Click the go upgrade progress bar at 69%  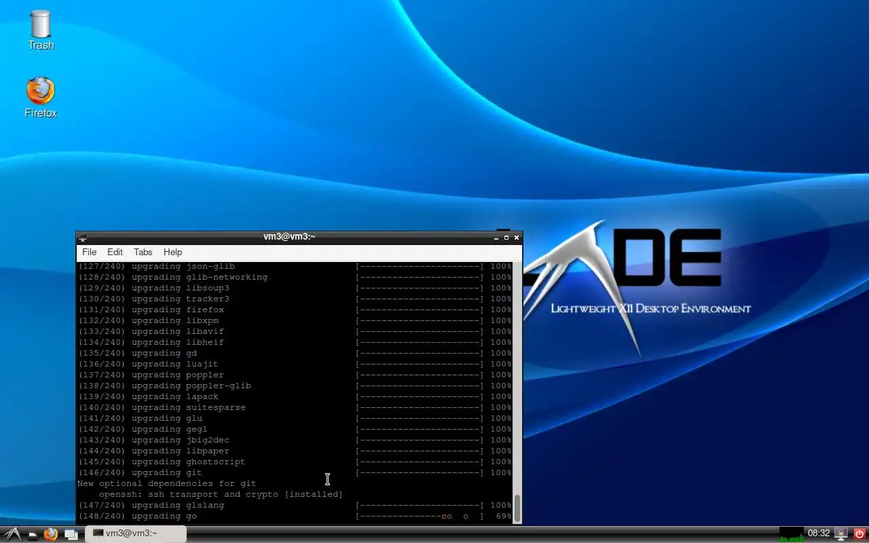(420, 517)
